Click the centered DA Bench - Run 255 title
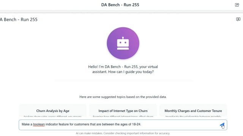The height and width of the screenshot is (136, 243). 120,5
